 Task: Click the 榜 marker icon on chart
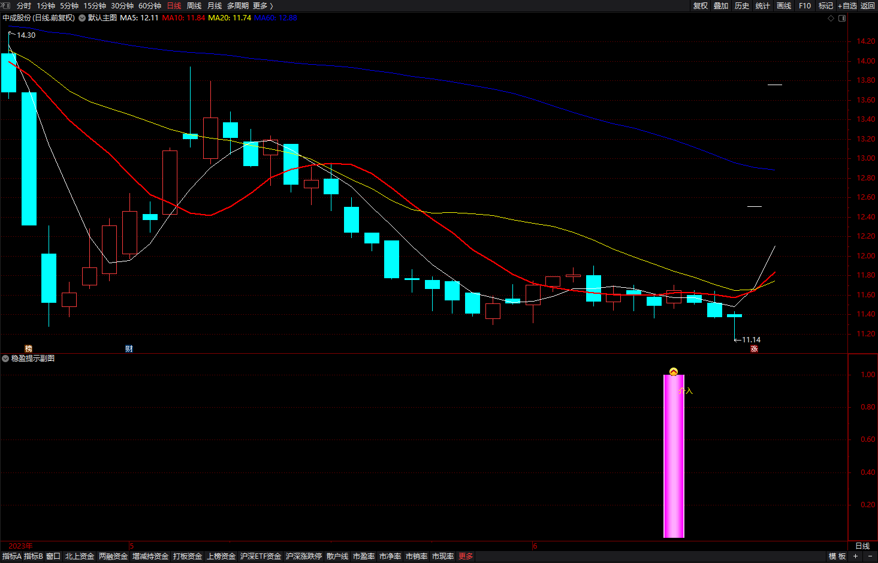tap(28, 349)
